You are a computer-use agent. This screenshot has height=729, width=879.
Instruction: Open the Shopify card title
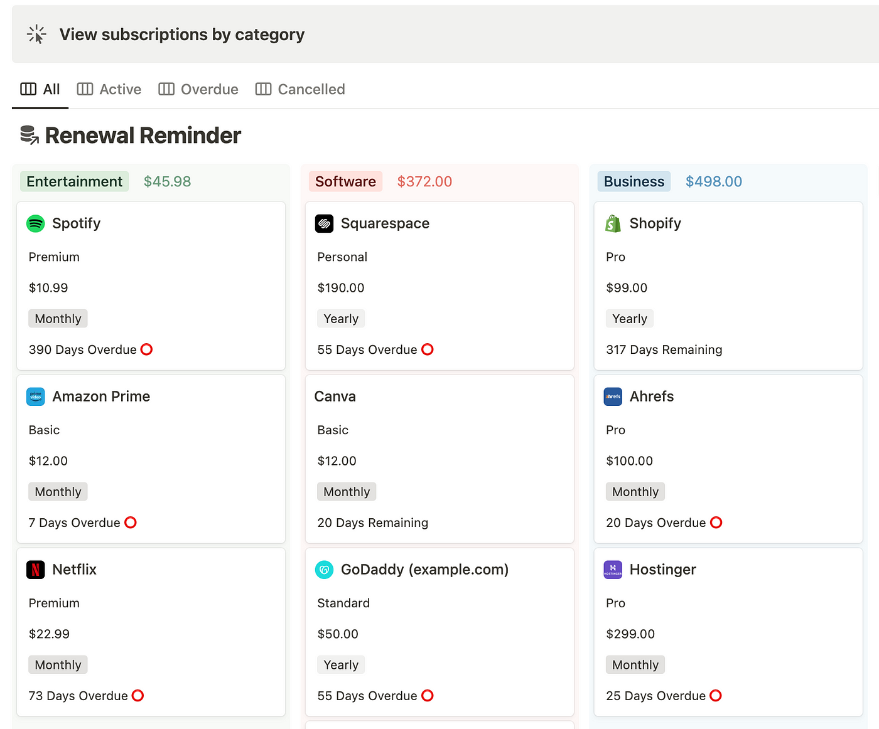(655, 223)
